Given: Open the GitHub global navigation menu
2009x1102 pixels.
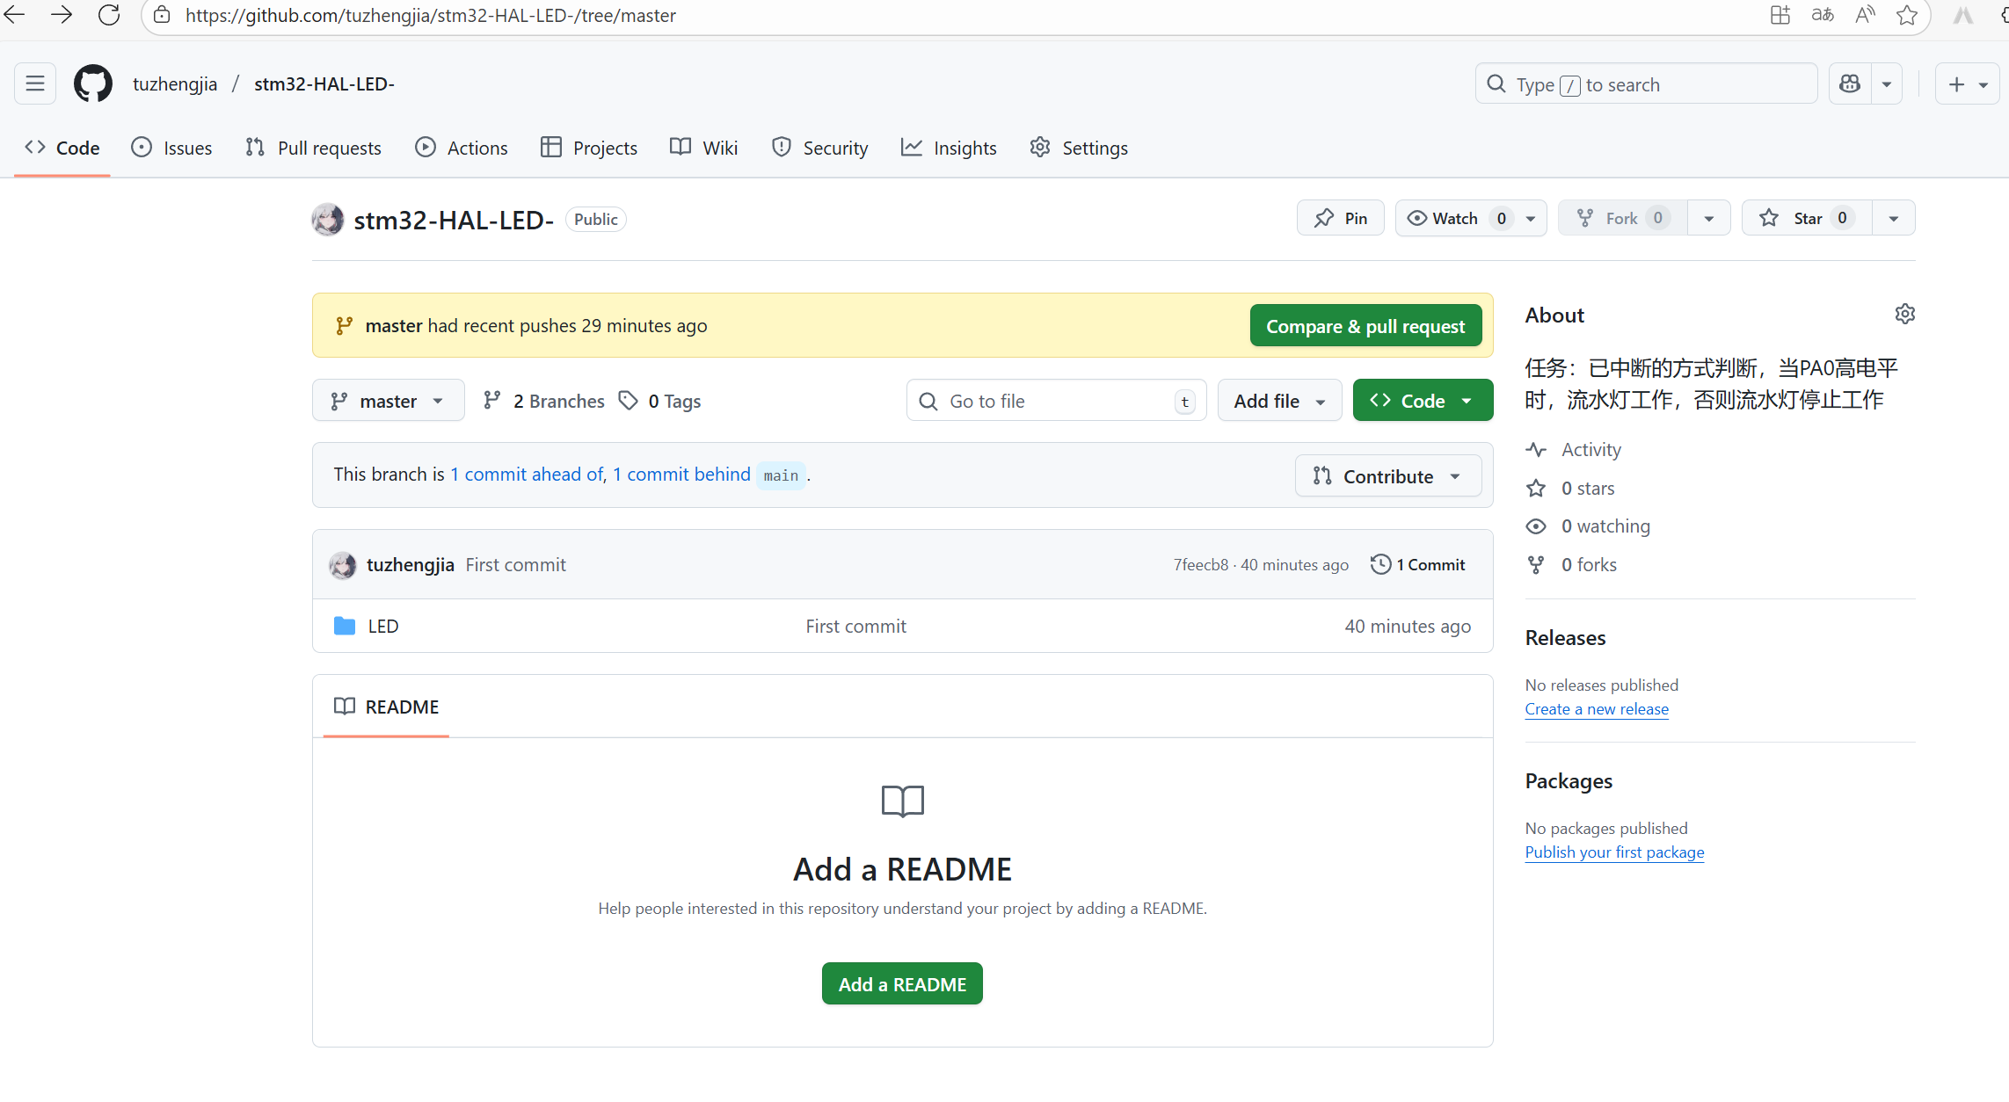Looking at the screenshot, I should point(35,83).
